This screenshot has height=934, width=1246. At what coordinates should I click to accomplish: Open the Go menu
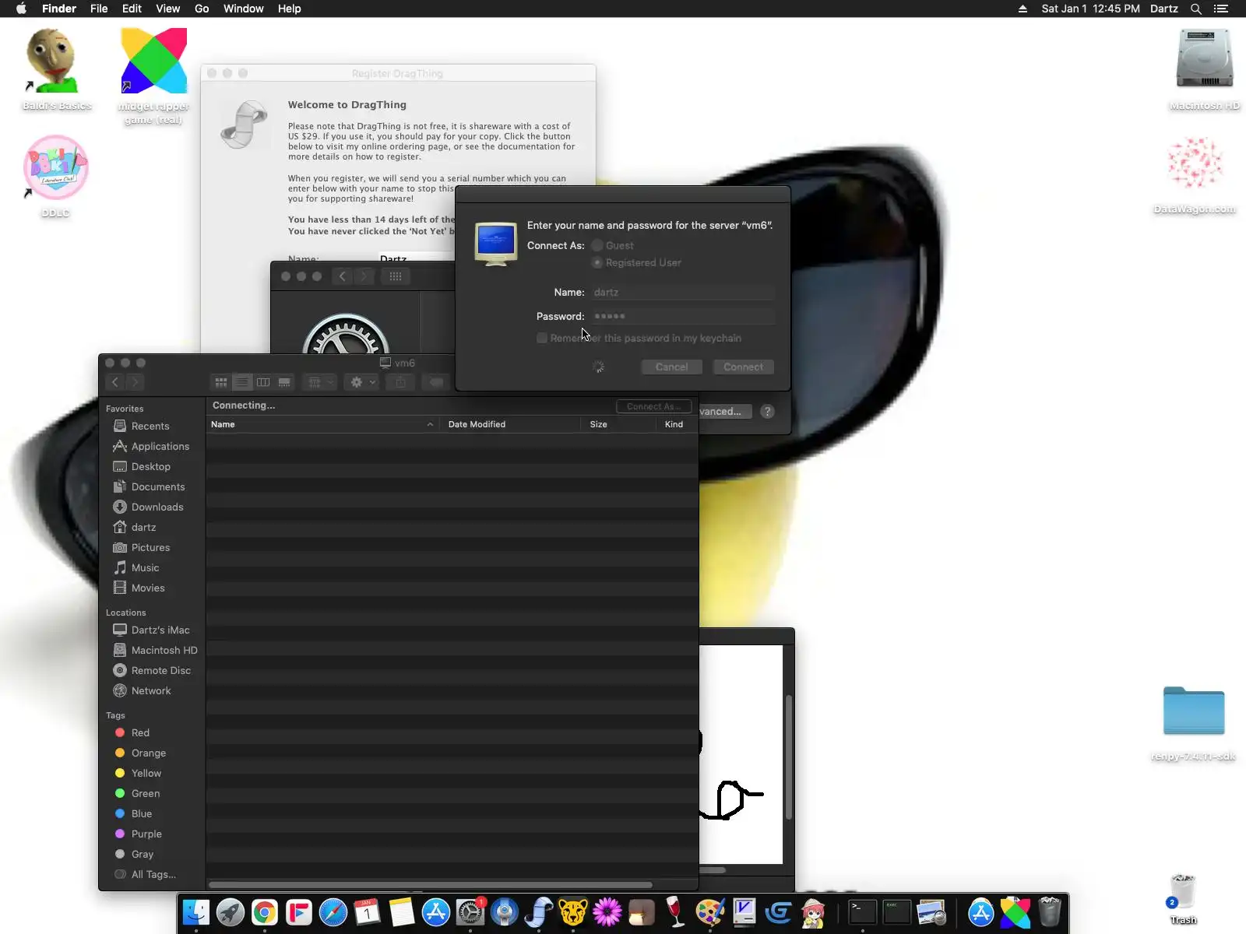(202, 9)
